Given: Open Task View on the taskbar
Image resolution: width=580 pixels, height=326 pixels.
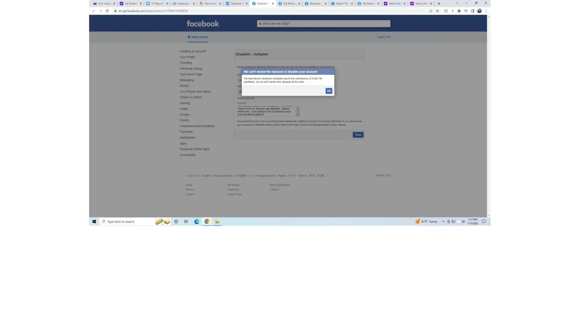Looking at the screenshot, I should pyautogui.click(x=186, y=222).
